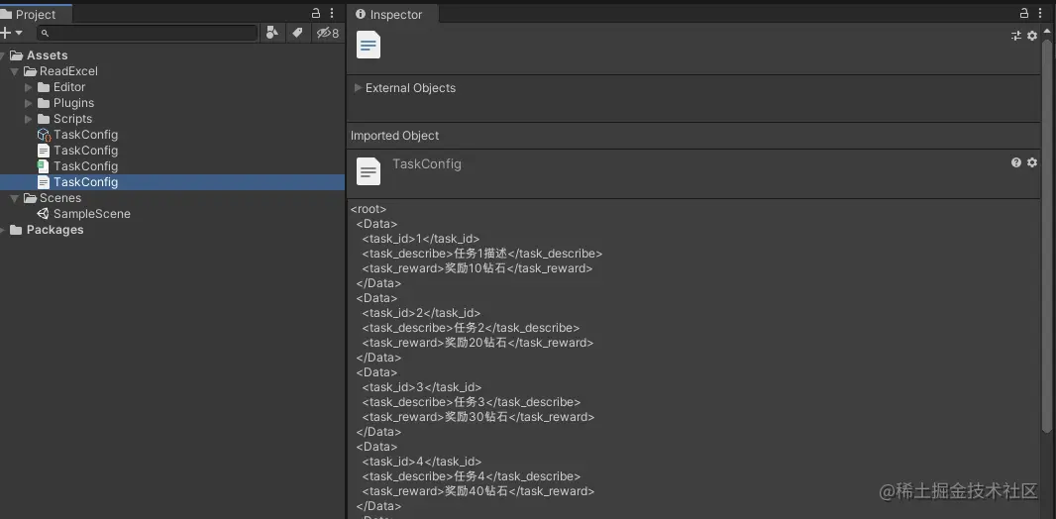This screenshot has width=1056, height=519.
Task: Toggle the Inspector panel lock icon
Action: 1023,14
